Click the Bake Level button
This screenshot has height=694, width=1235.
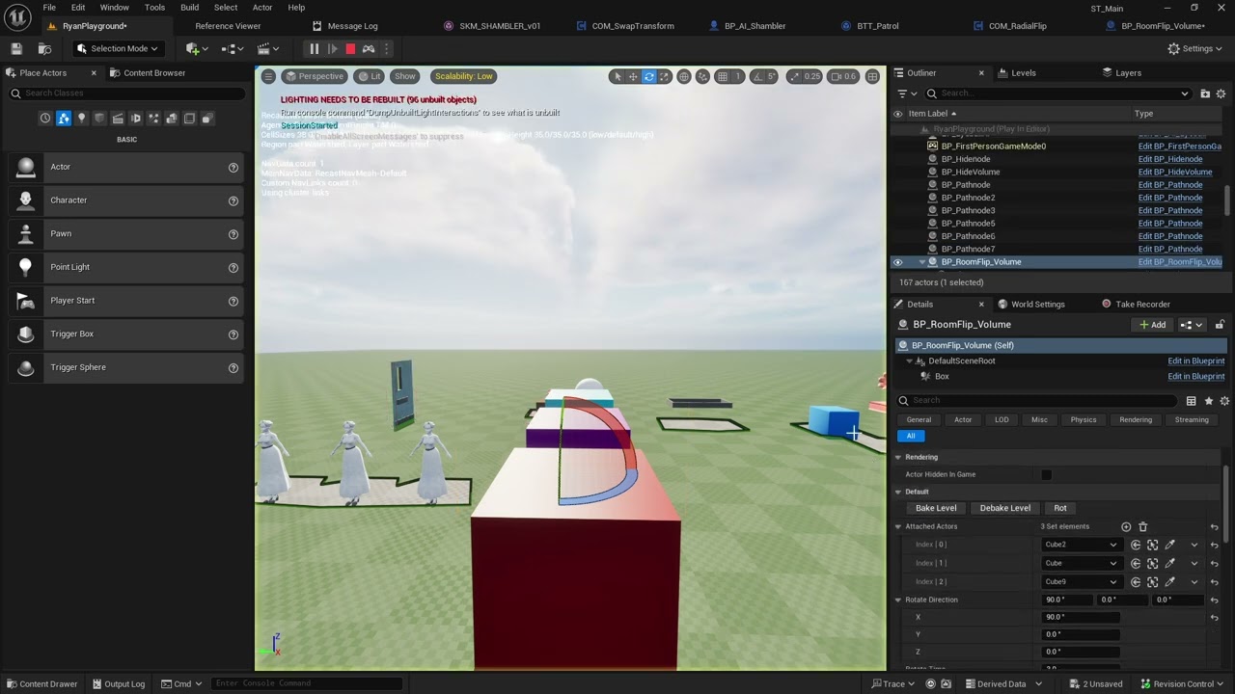936,508
